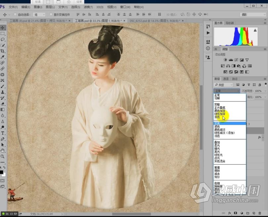
Task: Click the canvas horizontal scrollbar
Action: [131, 214]
